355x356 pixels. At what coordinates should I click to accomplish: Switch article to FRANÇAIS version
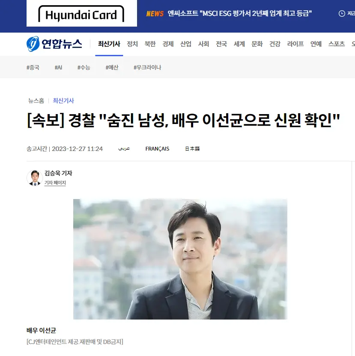(157, 149)
